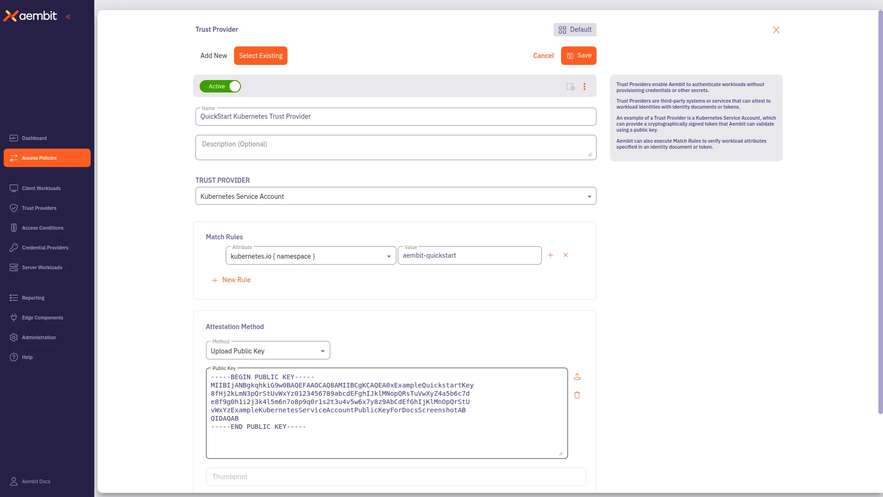Screen dimensions: 883x497
Task: Toggle the Active switch off
Action: [x=220, y=87]
